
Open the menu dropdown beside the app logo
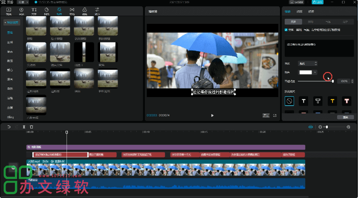pos(23,2)
